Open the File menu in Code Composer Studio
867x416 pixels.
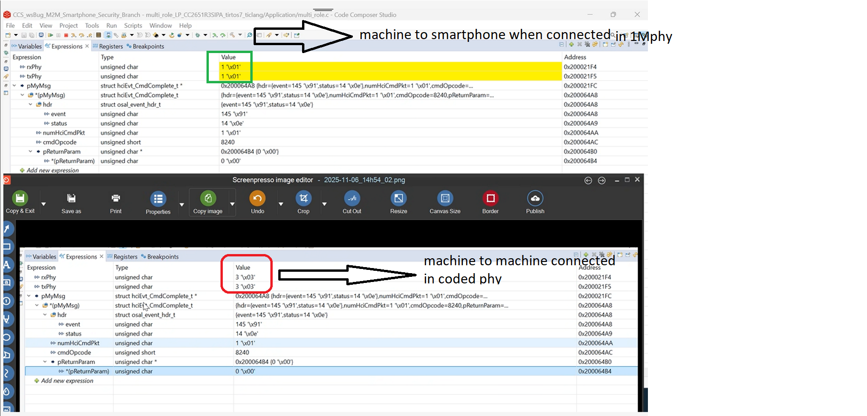10,26
